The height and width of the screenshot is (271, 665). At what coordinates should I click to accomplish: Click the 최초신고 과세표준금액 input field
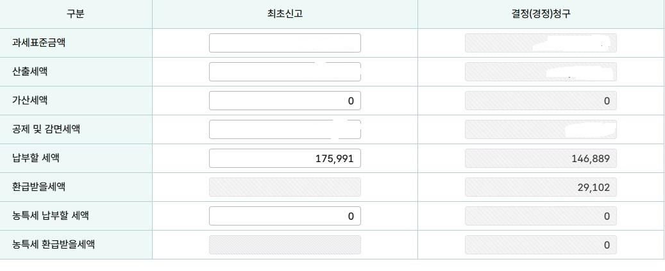[x=285, y=43]
